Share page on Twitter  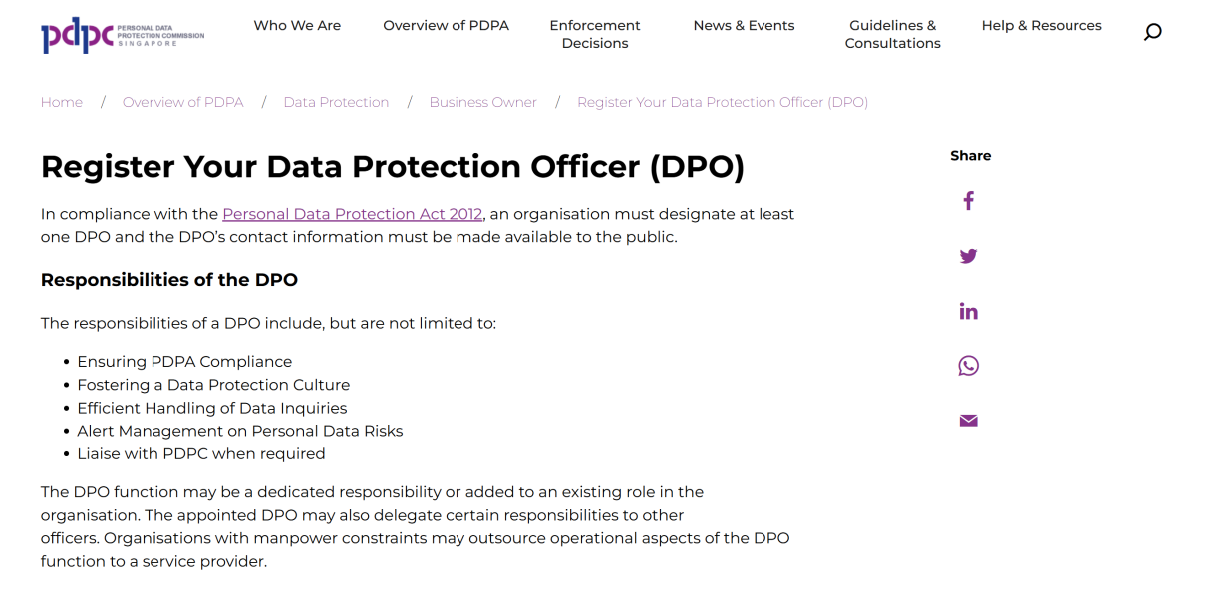click(968, 256)
